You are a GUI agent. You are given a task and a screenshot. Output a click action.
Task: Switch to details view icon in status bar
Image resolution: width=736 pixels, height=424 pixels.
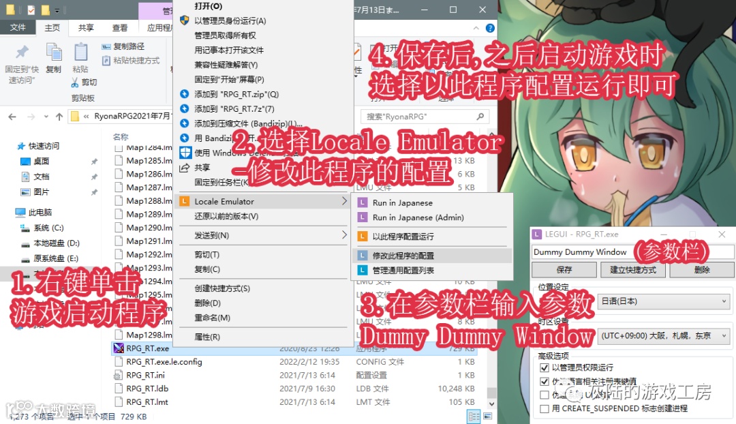pyautogui.click(x=474, y=417)
